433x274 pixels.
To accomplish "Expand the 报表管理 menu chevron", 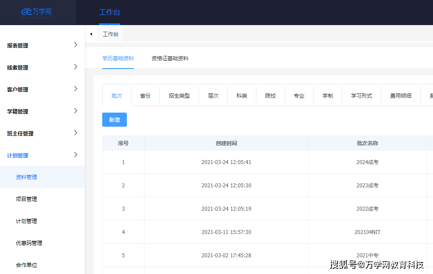I will click(x=76, y=45).
